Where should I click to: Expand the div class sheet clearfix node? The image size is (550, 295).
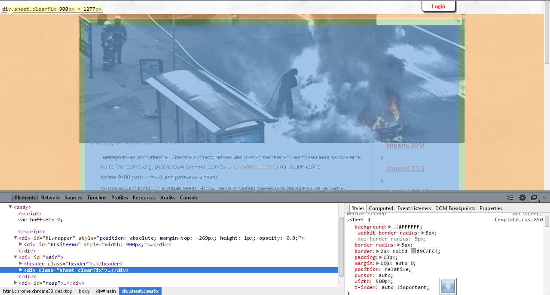point(21,270)
